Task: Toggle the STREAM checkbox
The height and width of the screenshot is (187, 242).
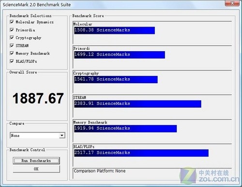Action: [x=12, y=45]
